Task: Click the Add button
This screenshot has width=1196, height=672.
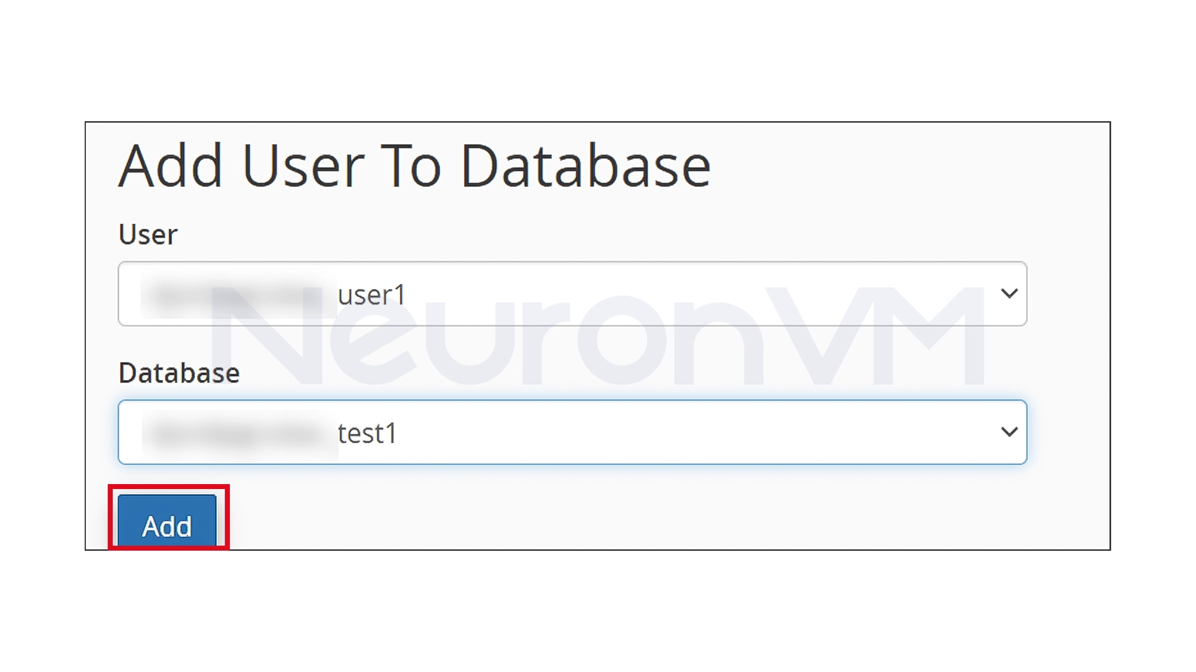Action: click(x=166, y=526)
